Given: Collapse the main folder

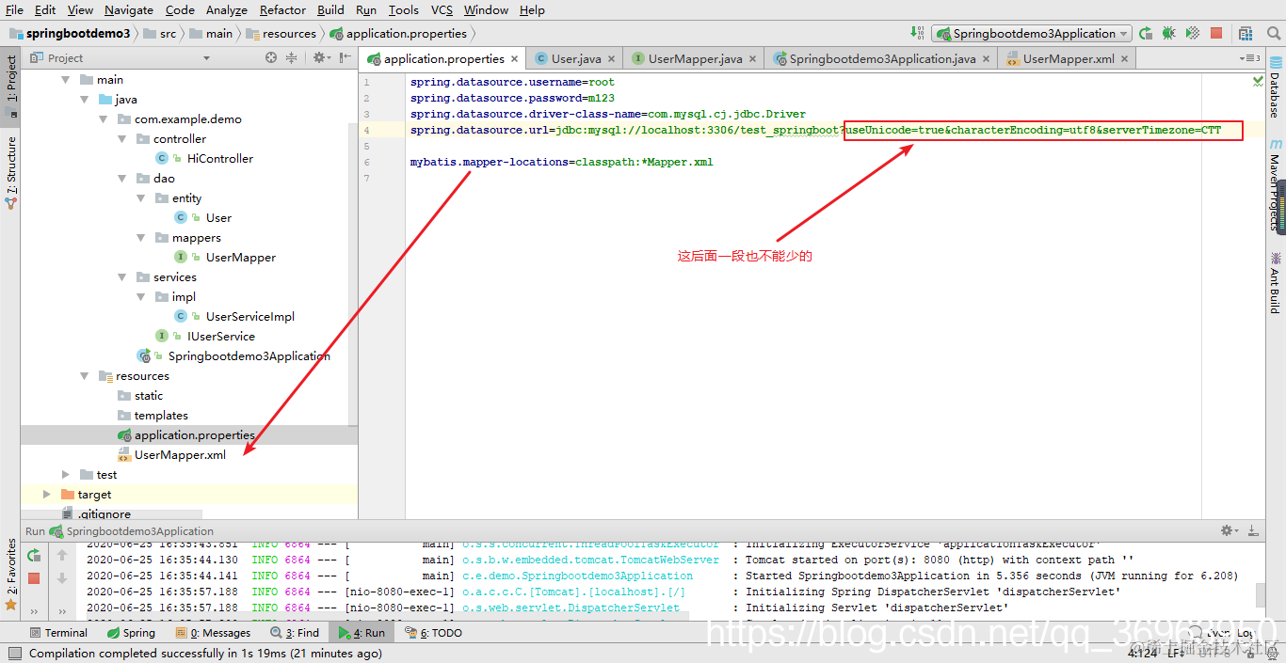Looking at the screenshot, I should 66,80.
